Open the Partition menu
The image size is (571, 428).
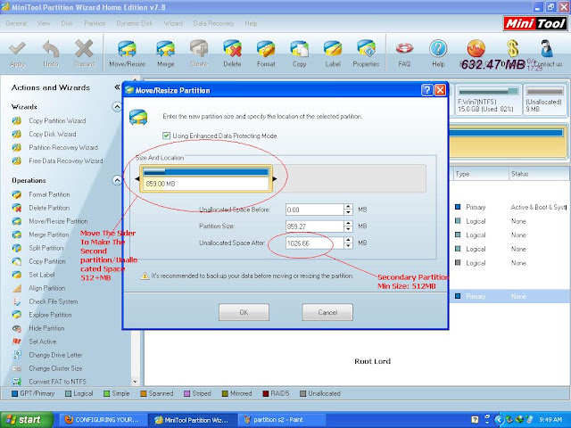pos(95,23)
